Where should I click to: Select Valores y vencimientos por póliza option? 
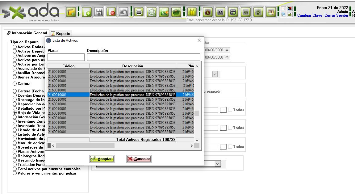pos(15,173)
